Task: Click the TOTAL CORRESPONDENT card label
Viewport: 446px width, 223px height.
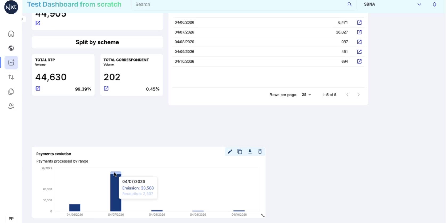Action: click(126, 60)
